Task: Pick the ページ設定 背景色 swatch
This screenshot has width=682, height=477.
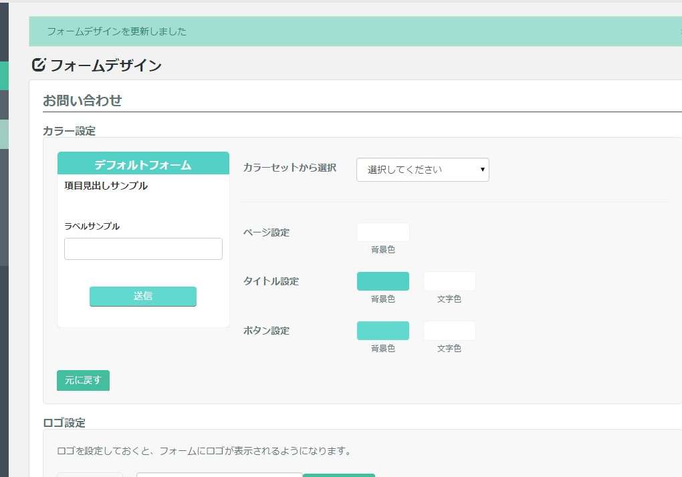Action: 382,232
